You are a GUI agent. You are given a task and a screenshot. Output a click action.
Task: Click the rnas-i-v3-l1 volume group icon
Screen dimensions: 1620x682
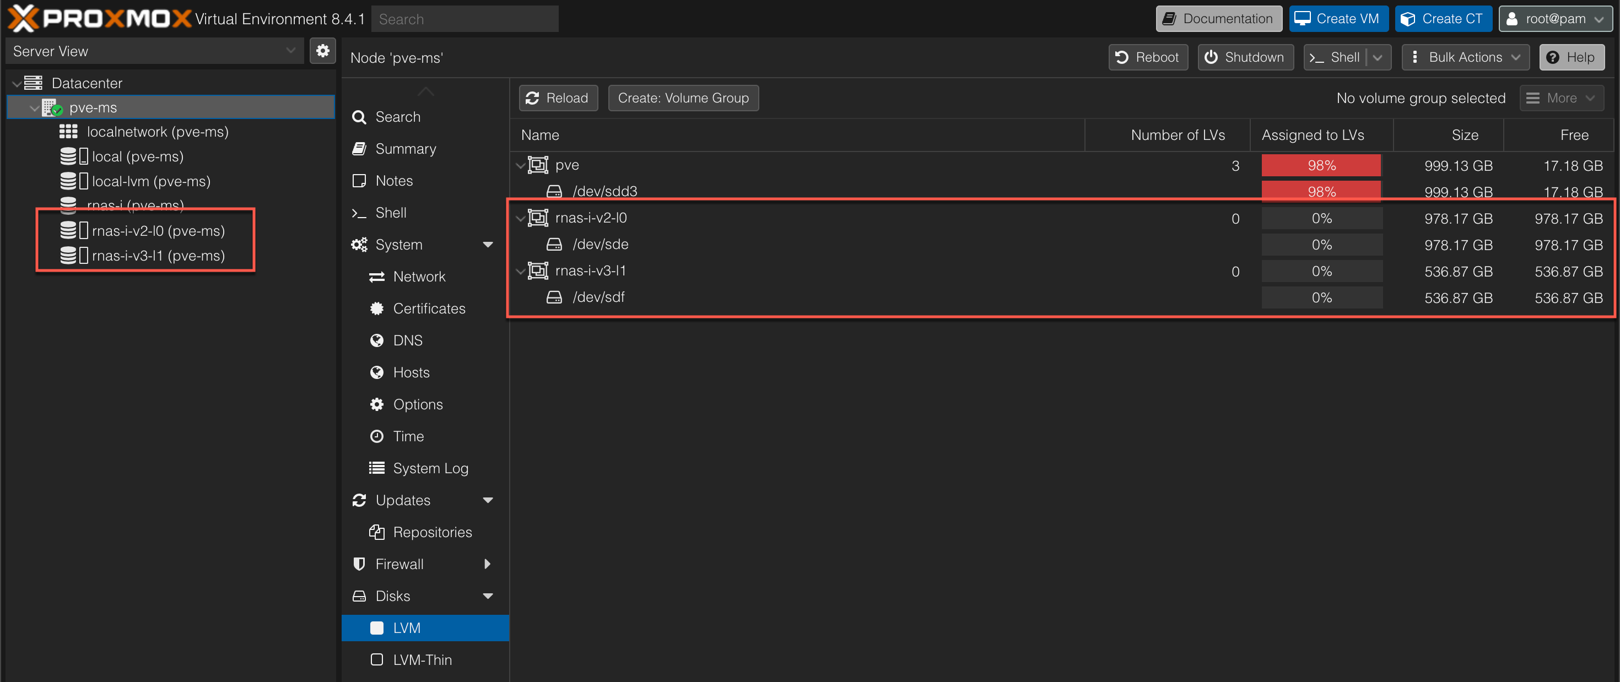538,271
